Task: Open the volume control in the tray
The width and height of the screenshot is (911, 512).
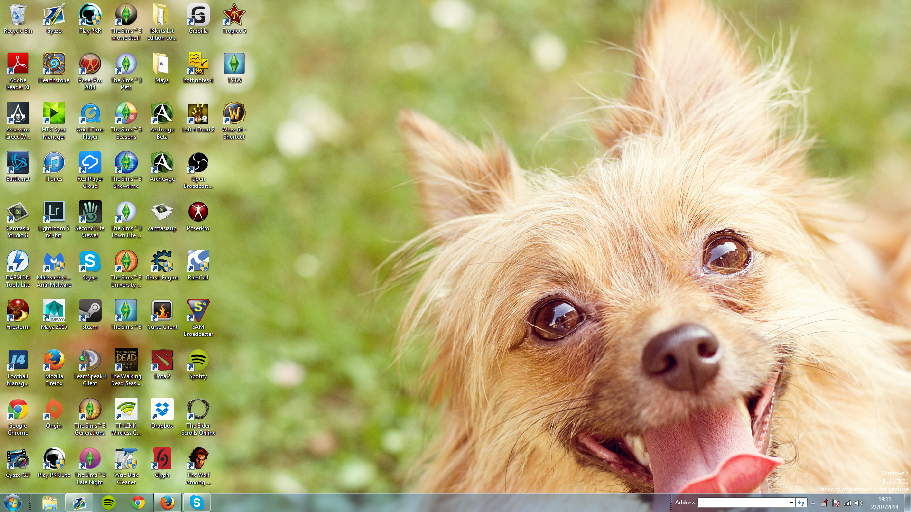Action: pyautogui.click(x=859, y=503)
